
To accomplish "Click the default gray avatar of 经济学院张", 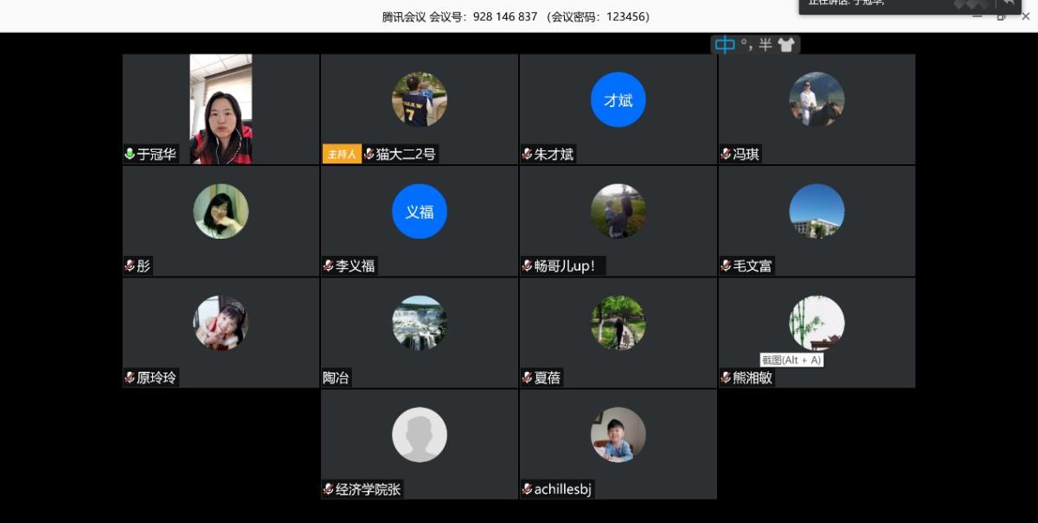I will [420, 435].
